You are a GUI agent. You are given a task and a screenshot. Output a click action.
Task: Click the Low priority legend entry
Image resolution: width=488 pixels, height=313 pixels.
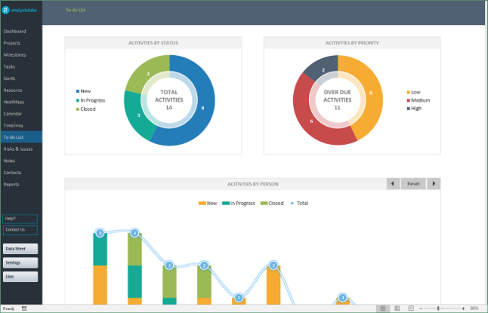click(414, 92)
